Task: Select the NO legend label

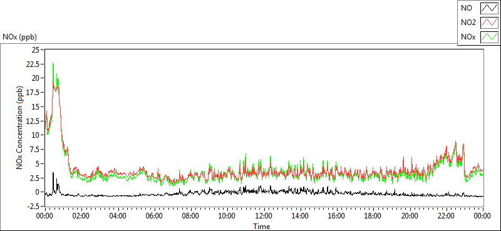Action: tap(466, 8)
